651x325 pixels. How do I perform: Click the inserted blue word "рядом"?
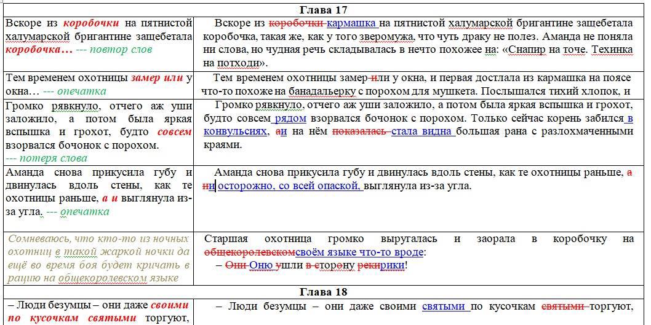(290, 118)
